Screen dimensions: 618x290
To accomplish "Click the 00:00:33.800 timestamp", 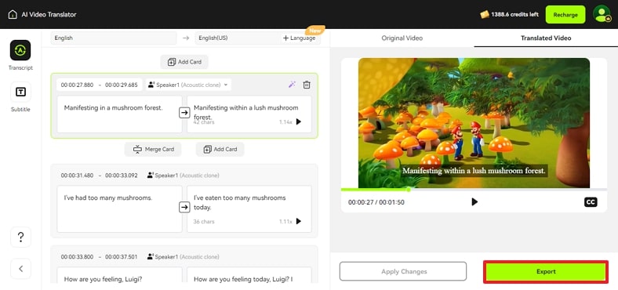I will click(x=77, y=257).
